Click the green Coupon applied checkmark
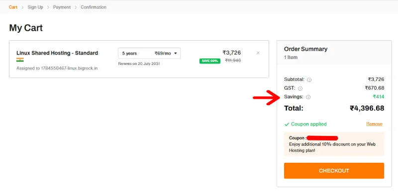This screenshot has height=191, width=398. tap(287, 124)
